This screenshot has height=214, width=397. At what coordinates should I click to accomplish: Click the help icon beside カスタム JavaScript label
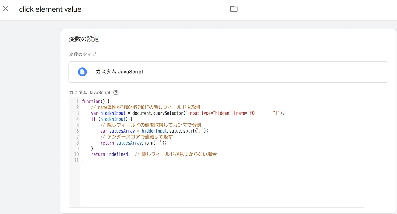(116, 93)
